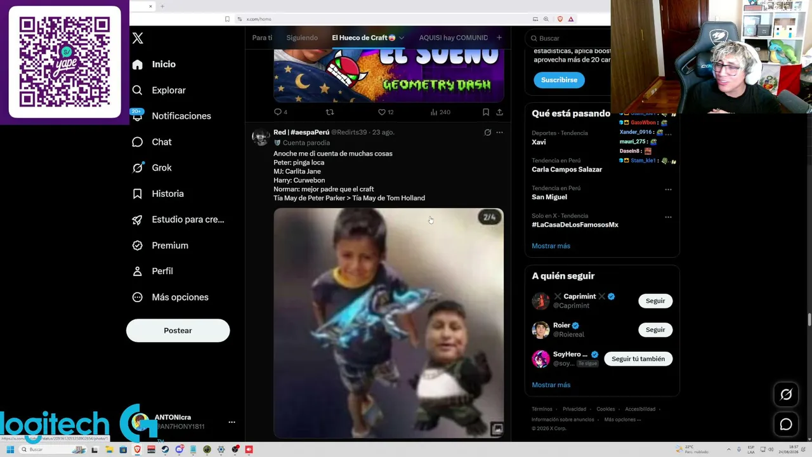Go to Inicio home in sidebar

pos(154,64)
